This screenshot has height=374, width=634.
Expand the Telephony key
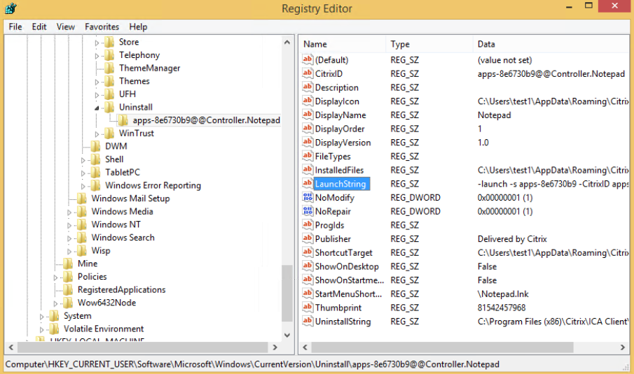(97, 56)
